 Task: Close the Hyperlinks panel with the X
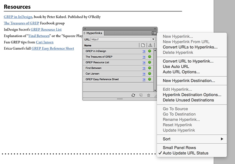(x=85, y=29)
